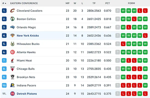The height and width of the screenshot is (98, 150).
Task: Click the Brooklyn Nets shield logo
Action: [x=12, y=77]
